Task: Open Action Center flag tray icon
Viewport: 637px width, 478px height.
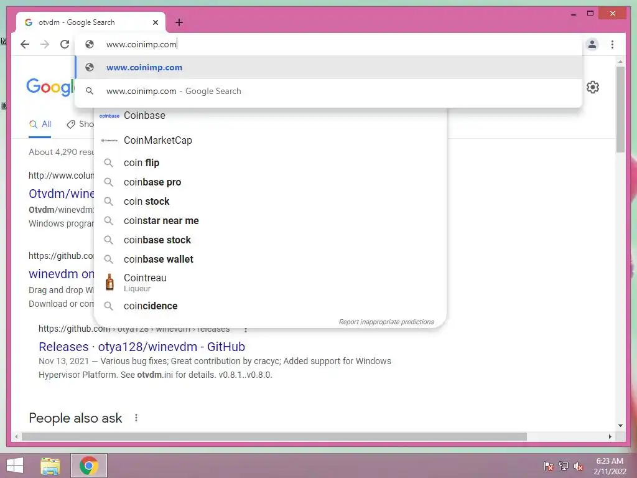Action: tap(549, 466)
